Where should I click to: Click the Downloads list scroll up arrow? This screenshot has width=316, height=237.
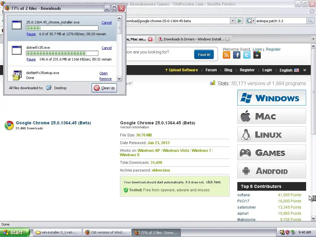[x=119, y=18]
